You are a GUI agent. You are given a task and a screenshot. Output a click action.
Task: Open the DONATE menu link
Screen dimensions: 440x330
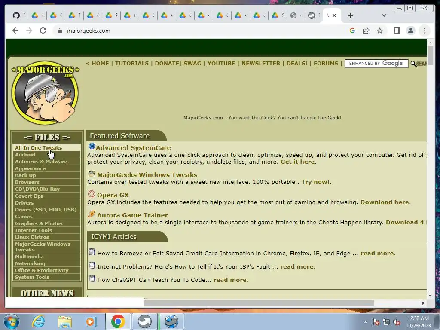[167, 64]
